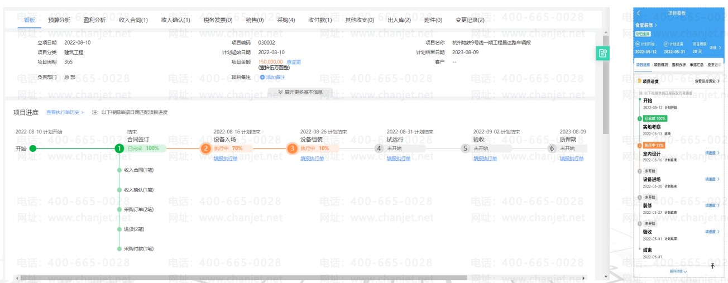Open the 税务发票(0) tab

218,20
